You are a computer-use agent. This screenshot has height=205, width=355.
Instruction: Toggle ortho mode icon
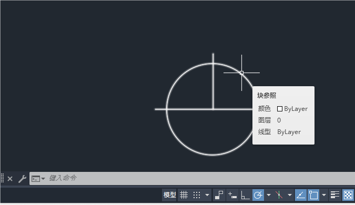click(x=245, y=195)
